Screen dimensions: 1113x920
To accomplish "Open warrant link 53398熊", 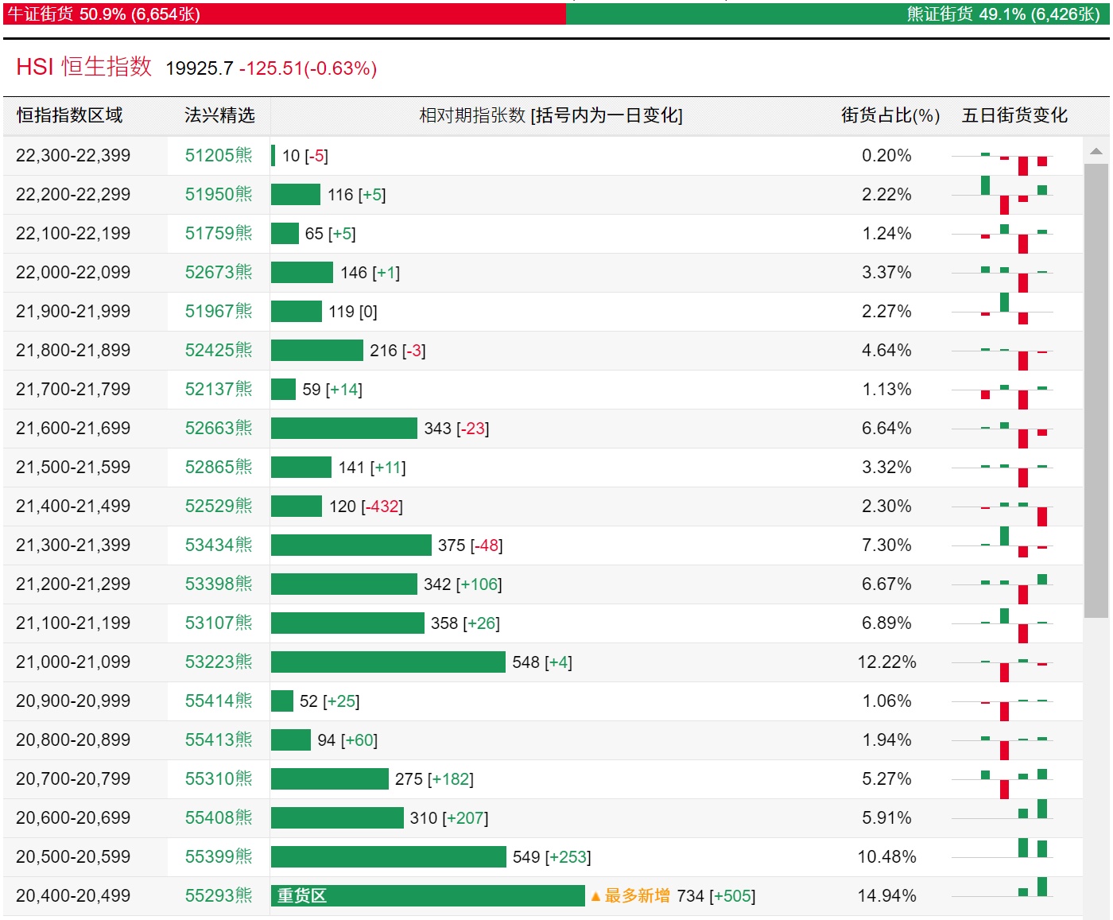I will tap(219, 584).
